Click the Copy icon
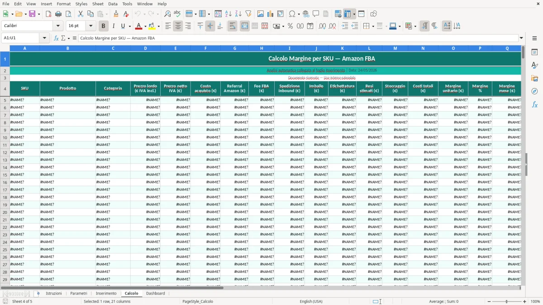The width and height of the screenshot is (543, 305). point(90,14)
